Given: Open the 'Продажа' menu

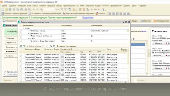Looking at the screenshot, I should 51,6.
